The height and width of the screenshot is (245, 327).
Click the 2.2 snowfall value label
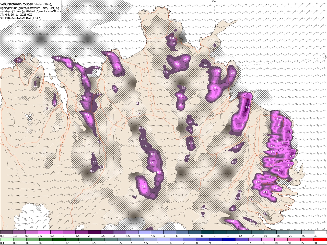click(292, 156)
